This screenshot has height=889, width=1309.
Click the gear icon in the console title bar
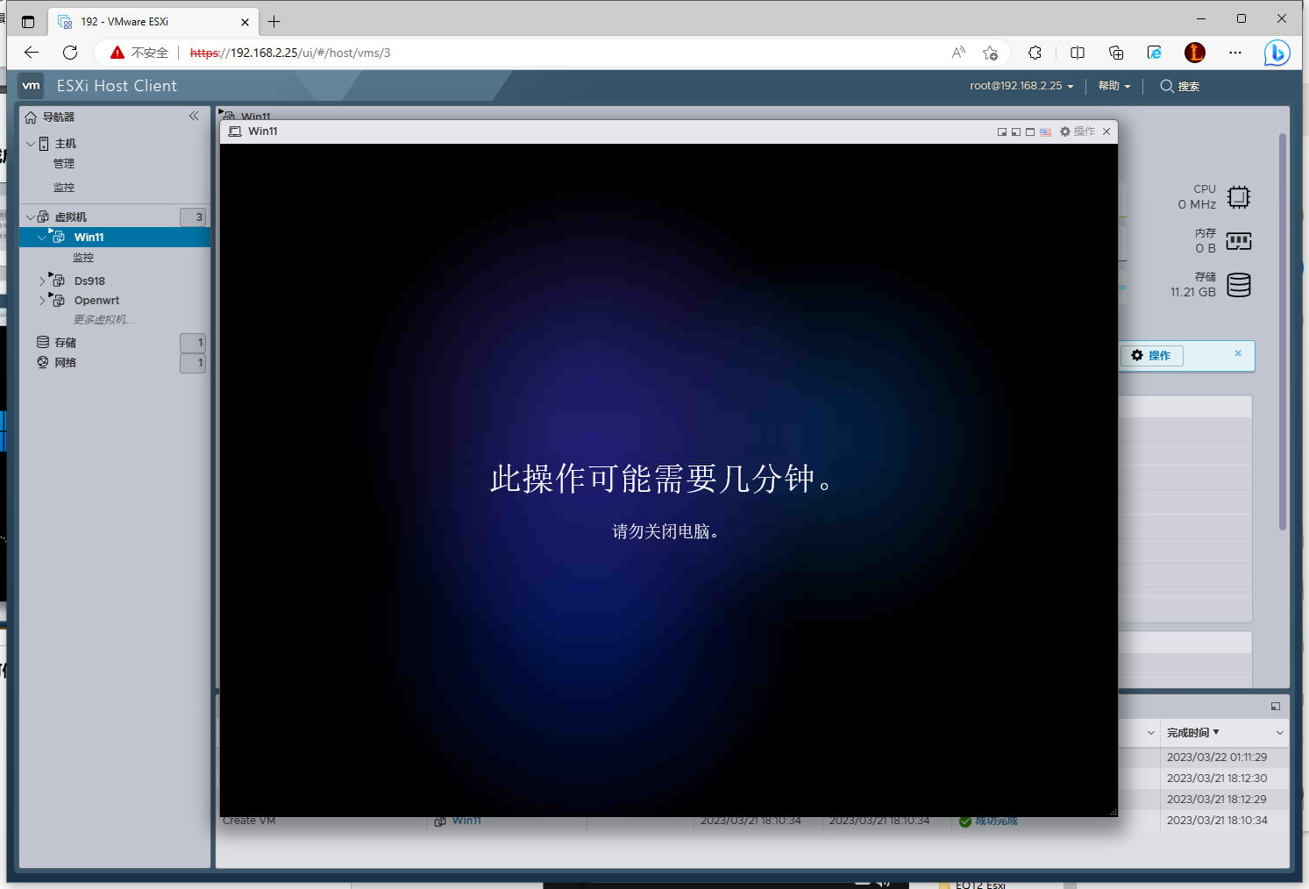[1065, 132]
